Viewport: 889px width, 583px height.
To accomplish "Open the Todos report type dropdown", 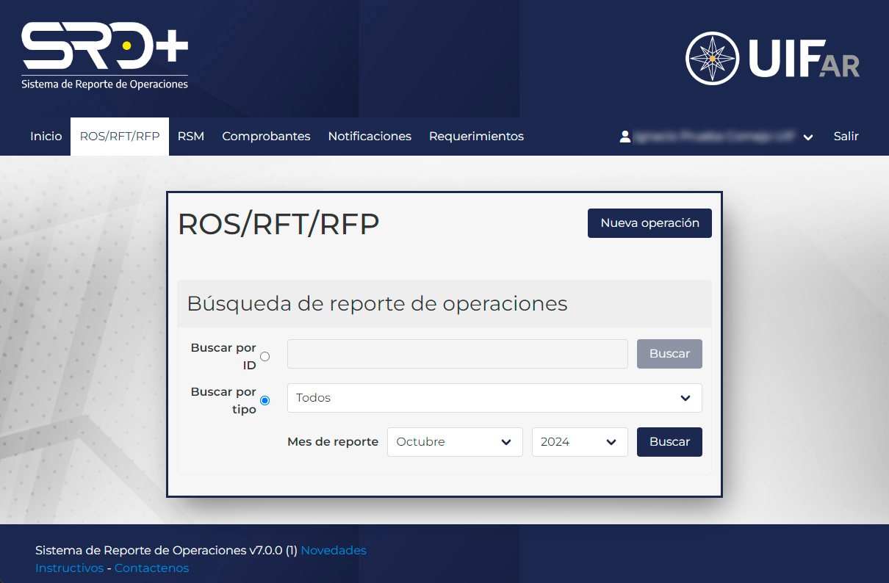I will point(494,398).
